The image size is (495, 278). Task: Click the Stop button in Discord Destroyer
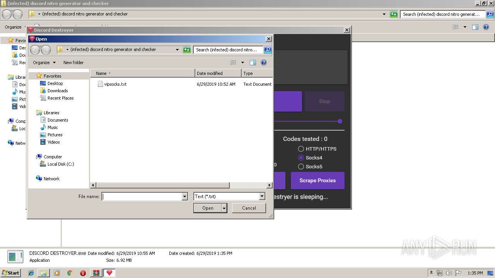(324, 101)
